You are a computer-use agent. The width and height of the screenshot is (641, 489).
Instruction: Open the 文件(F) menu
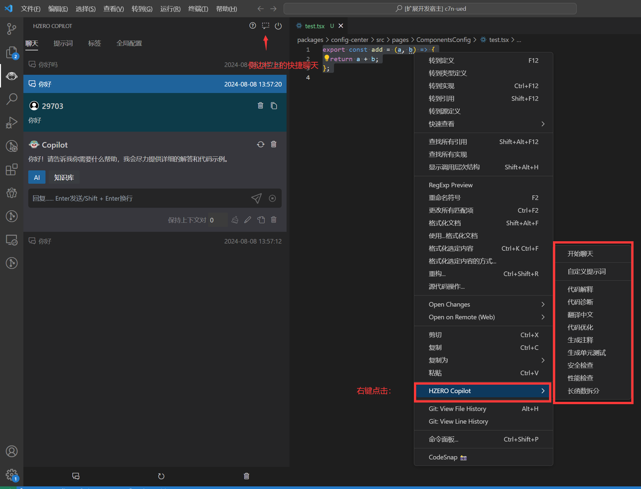click(x=31, y=9)
